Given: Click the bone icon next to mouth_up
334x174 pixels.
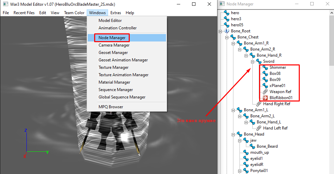Looking at the screenshot, I should pyautogui.click(x=246, y=152).
